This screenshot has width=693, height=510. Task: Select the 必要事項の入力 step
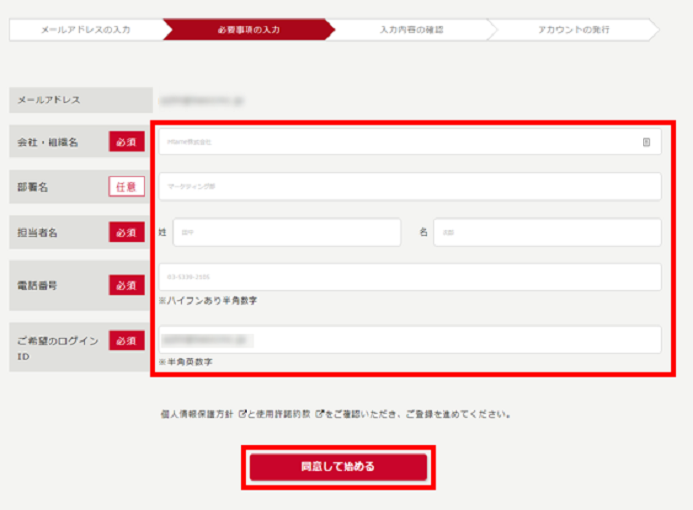pyautogui.click(x=248, y=30)
